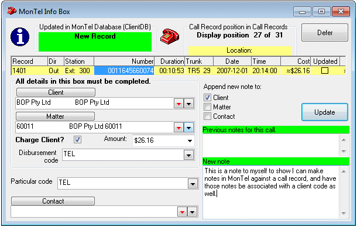Open the Matter combo box dropdown arrow
This screenshot has width=357, height=227.
[189, 128]
